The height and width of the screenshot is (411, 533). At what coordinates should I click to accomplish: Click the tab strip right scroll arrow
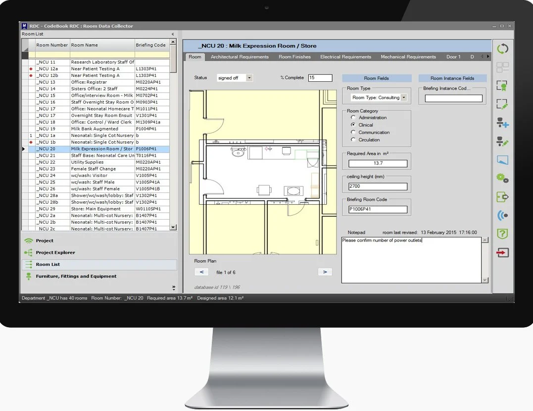tap(488, 57)
